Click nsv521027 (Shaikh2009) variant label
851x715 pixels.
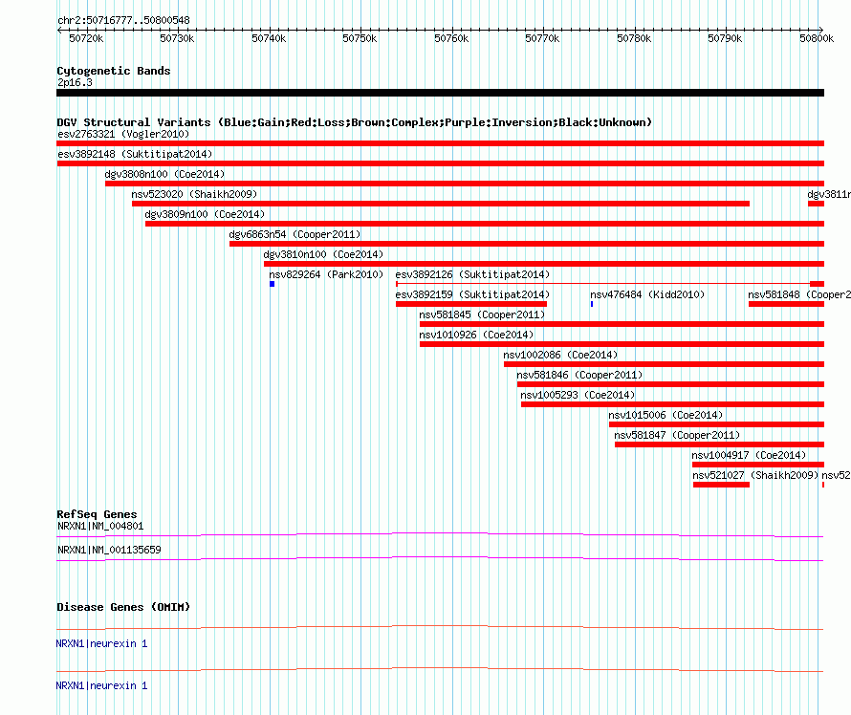755,475
